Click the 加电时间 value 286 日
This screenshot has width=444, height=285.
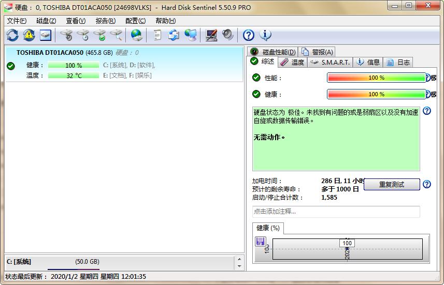pos(342,181)
